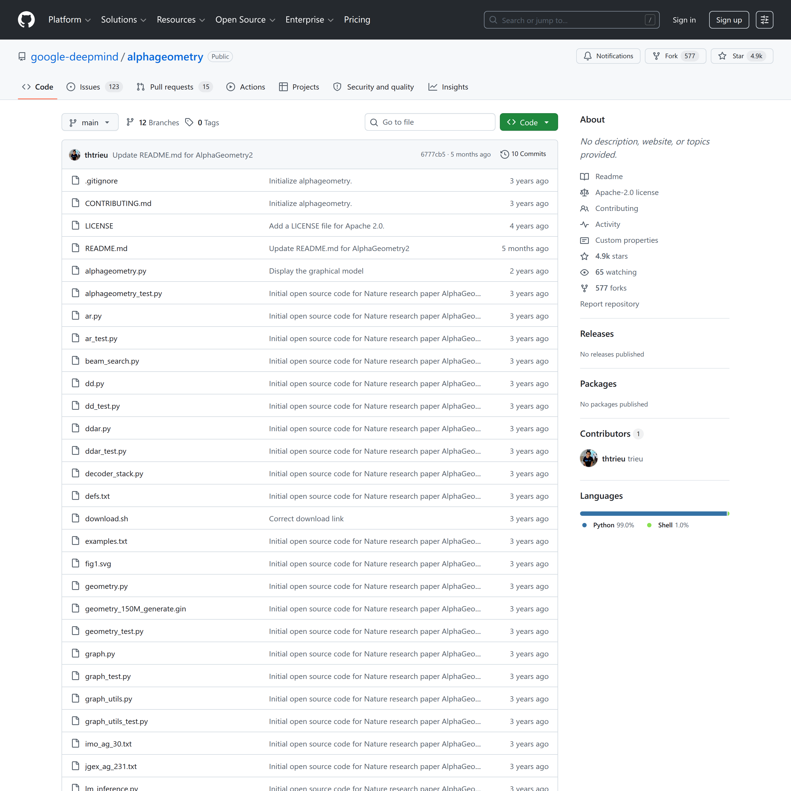The width and height of the screenshot is (791, 791).
Task: Click the file icon for .gitignore
Action: click(x=75, y=180)
